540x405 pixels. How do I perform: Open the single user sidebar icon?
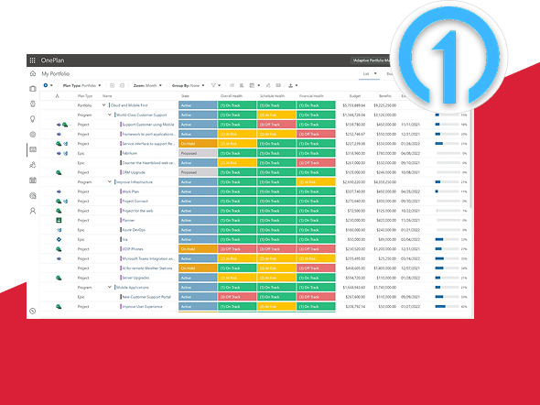coord(33,211)
